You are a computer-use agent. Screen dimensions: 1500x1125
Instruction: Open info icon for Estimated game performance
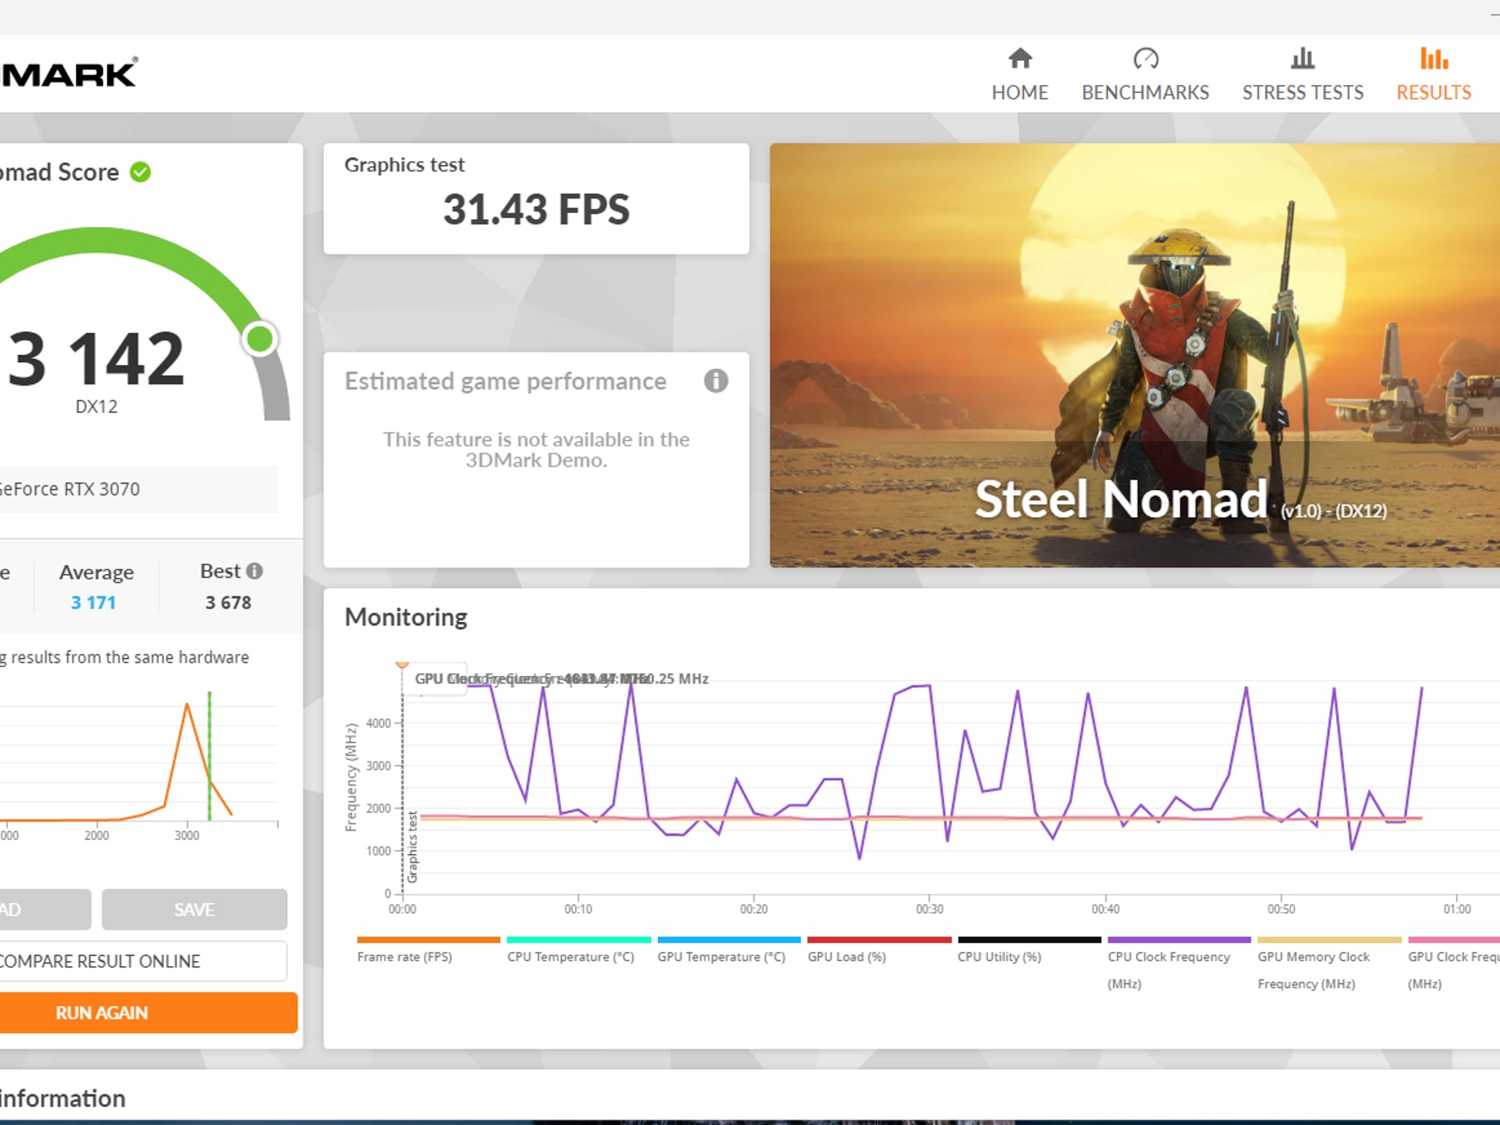point(716,381)
